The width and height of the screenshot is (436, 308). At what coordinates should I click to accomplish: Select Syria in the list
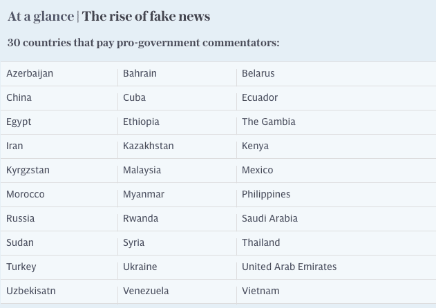pyautogui.click(x=134, y=243)
